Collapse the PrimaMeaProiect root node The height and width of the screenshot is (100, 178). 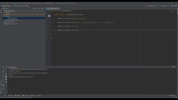[x=3, y=11]
